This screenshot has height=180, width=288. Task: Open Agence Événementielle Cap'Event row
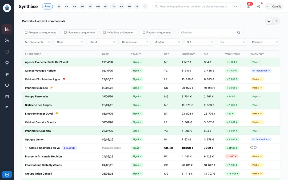[x=151, y=62]
